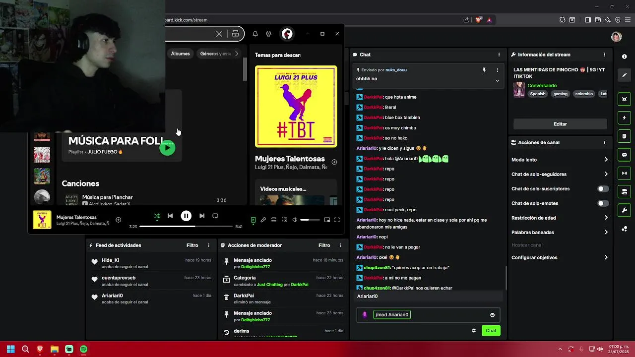
Task: Play the Música para Follar playlist
Action: (x=167, y=147)
